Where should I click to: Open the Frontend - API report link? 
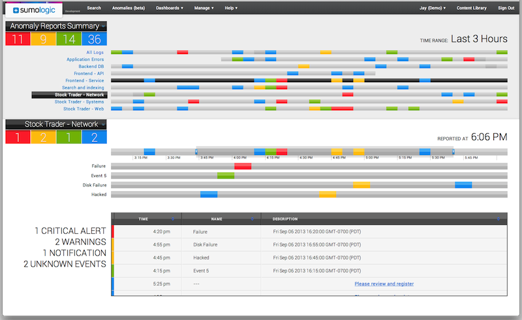[x=89, y=73]
